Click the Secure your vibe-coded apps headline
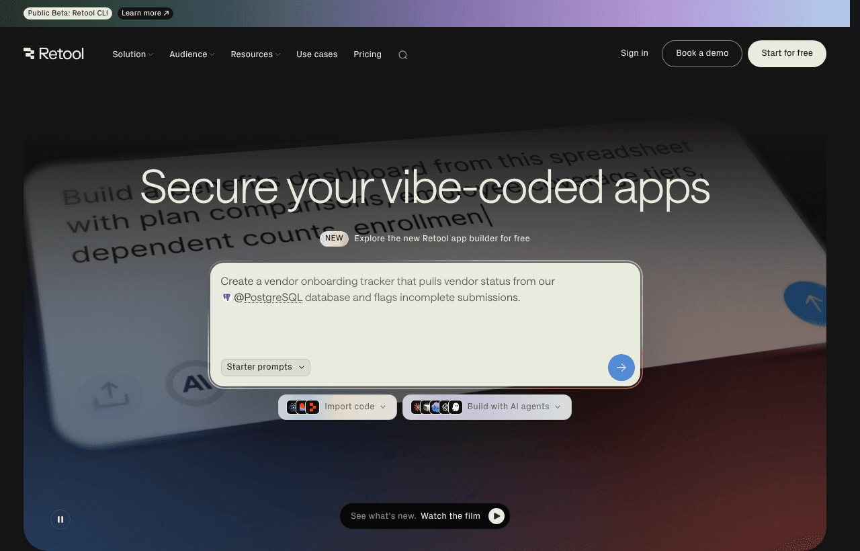This screenshot has width=860, height=551. coord(425,186)
